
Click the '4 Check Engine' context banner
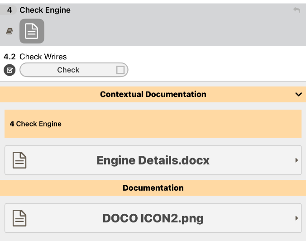coord(153,124)
